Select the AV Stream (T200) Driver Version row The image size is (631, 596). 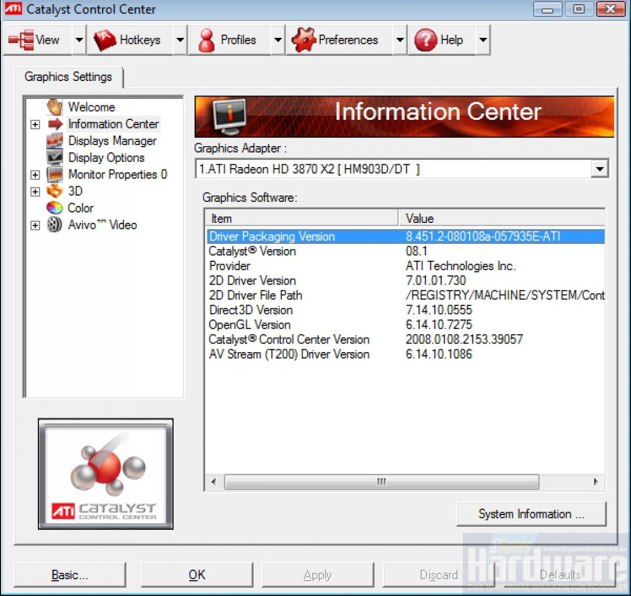[x=406, y=354]
